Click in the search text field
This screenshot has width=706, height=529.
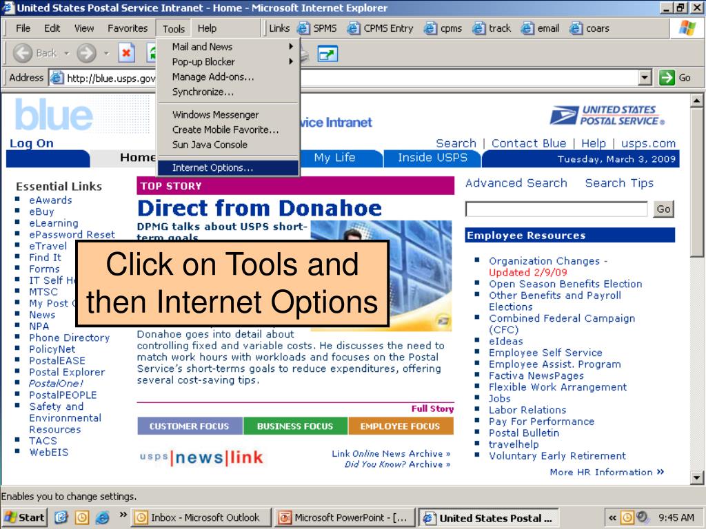point(556,209)
